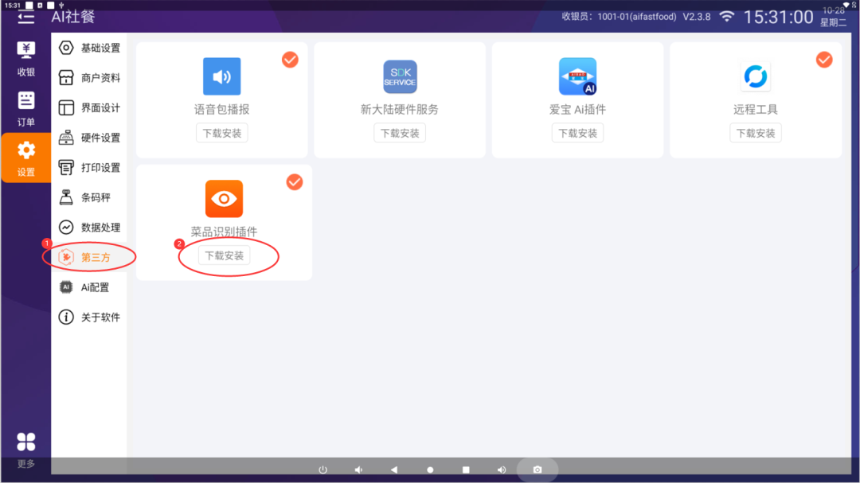The height and width of the screenshot is (483, 860).
Task: Toggle the checkmark on the 远程工具 card
Action: click(824, 60)
